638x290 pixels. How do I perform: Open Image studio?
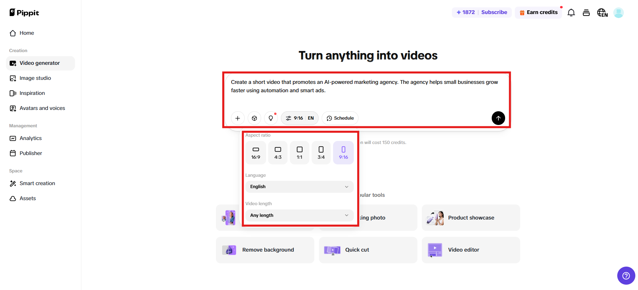(41, 78)
